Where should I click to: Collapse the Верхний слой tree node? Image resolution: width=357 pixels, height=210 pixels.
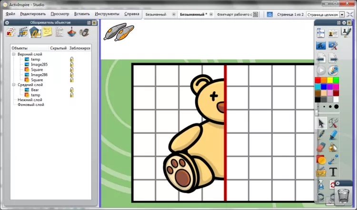click(15, 55)
